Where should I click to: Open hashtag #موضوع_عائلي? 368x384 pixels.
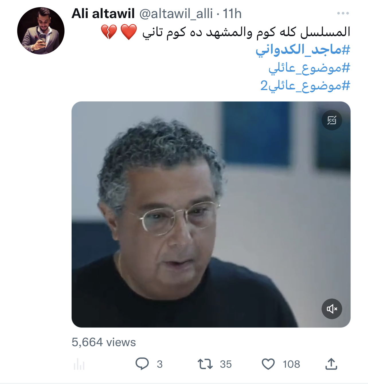tap(309, 68)
